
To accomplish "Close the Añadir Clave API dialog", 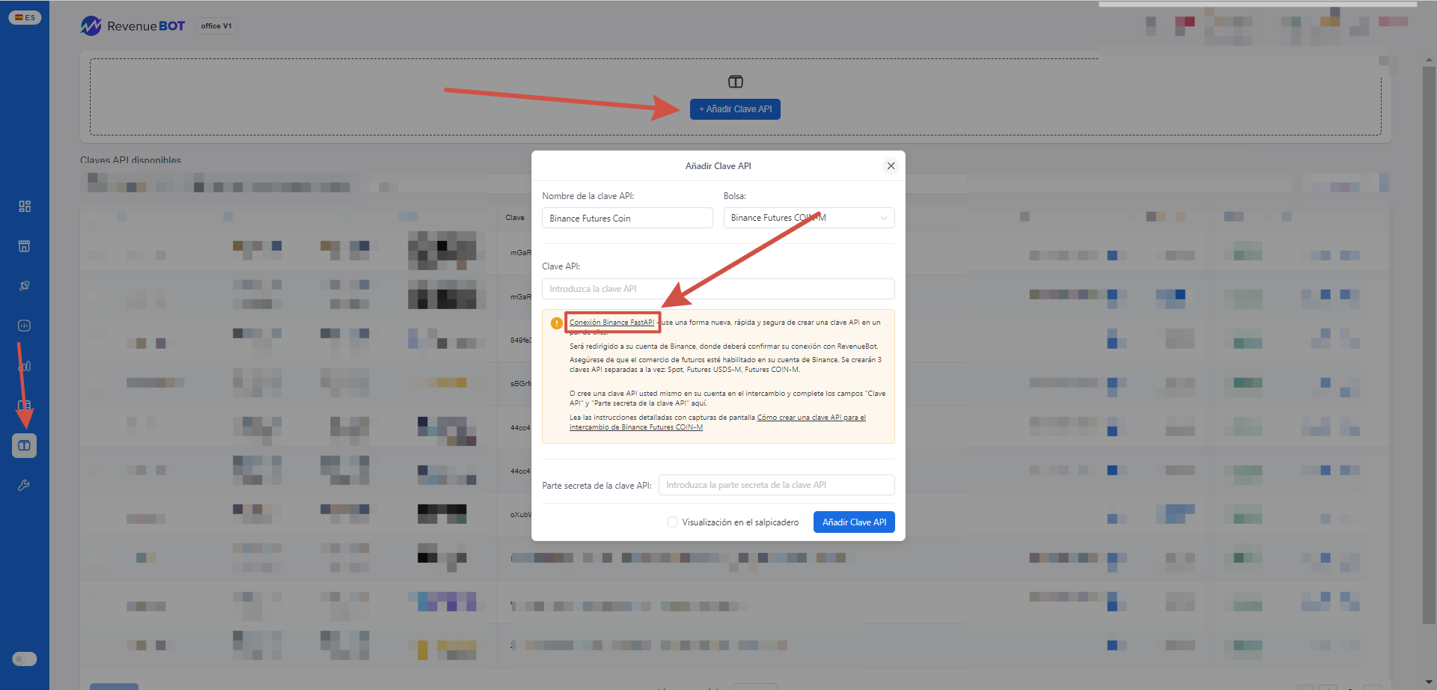I will (x=891, y=166).
